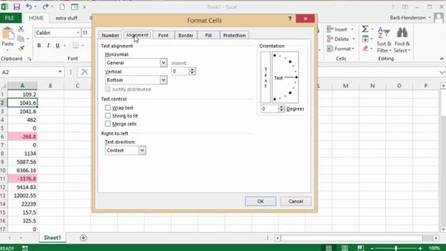Enable the Shrink to fit checkbox

[108, 116]
